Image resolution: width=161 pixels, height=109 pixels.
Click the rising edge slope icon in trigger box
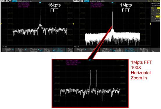click(x=153, y=10)
